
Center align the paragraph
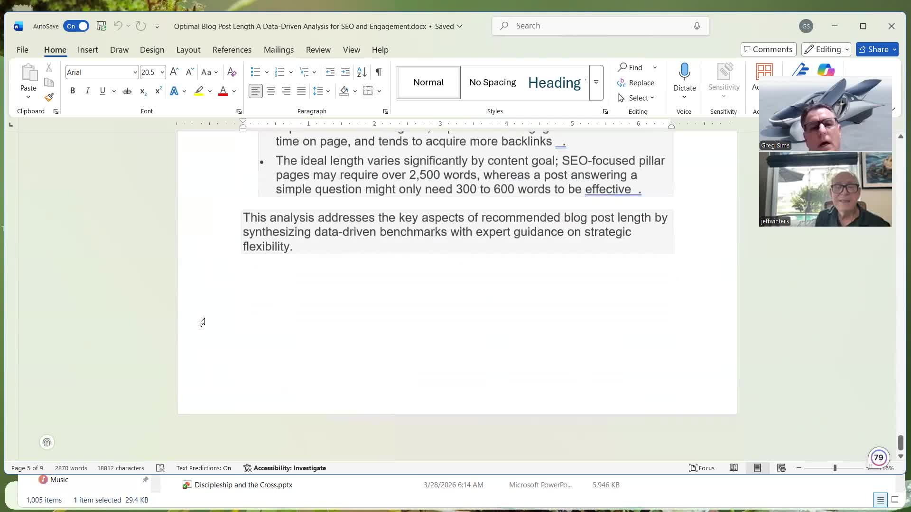271,91
